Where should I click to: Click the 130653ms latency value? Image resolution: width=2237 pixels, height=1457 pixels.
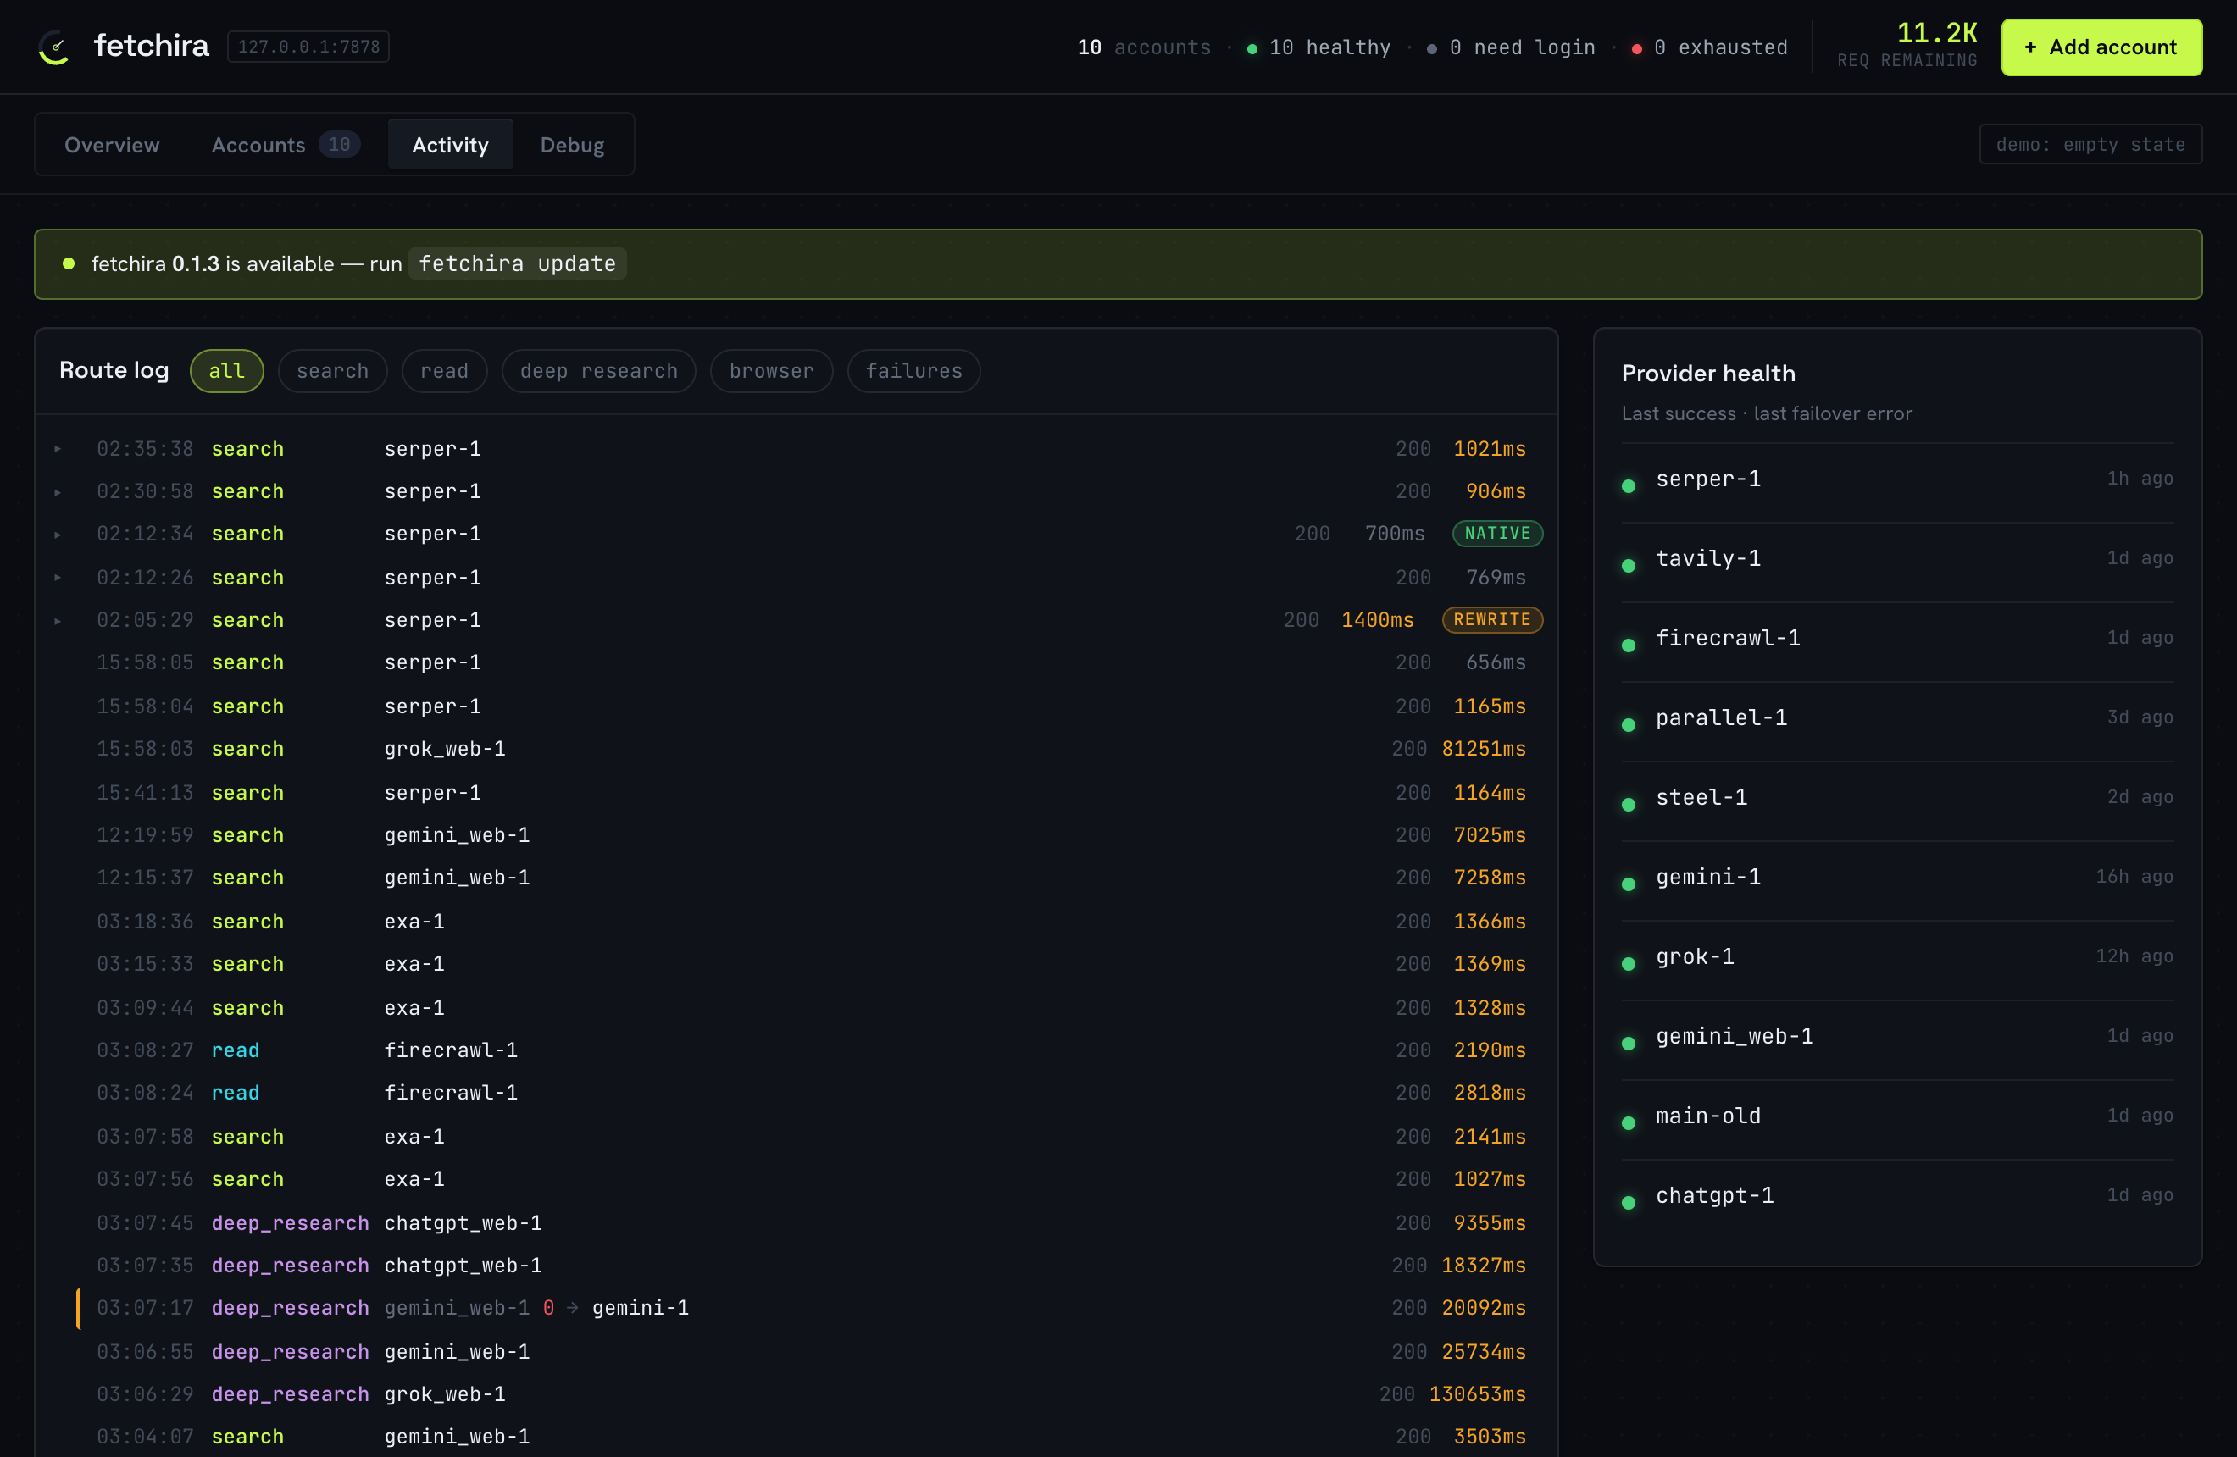[x=1478, y=1394]
